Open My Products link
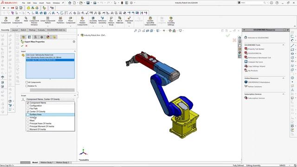Image resolution: width=297 pixels, height=167 pixels. (x=253, y=71)
